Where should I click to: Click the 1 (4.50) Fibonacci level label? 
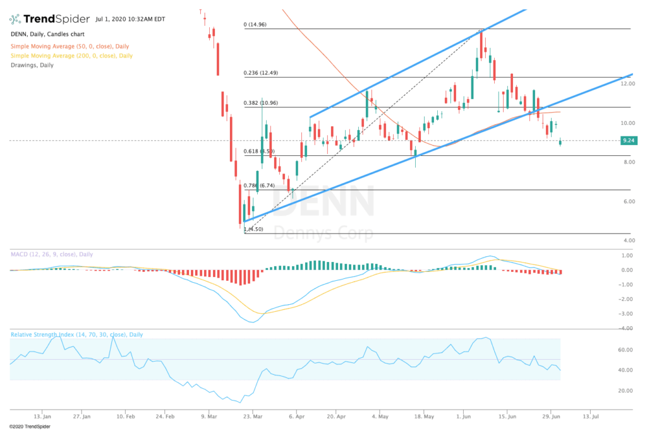[x=253, y=229]
